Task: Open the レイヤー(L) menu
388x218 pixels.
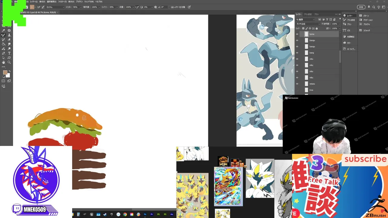Action: [34, 2]
